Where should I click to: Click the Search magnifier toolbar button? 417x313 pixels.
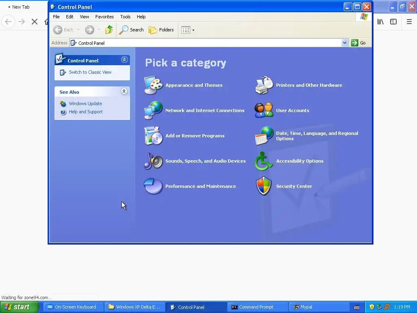tap(131, 30)
